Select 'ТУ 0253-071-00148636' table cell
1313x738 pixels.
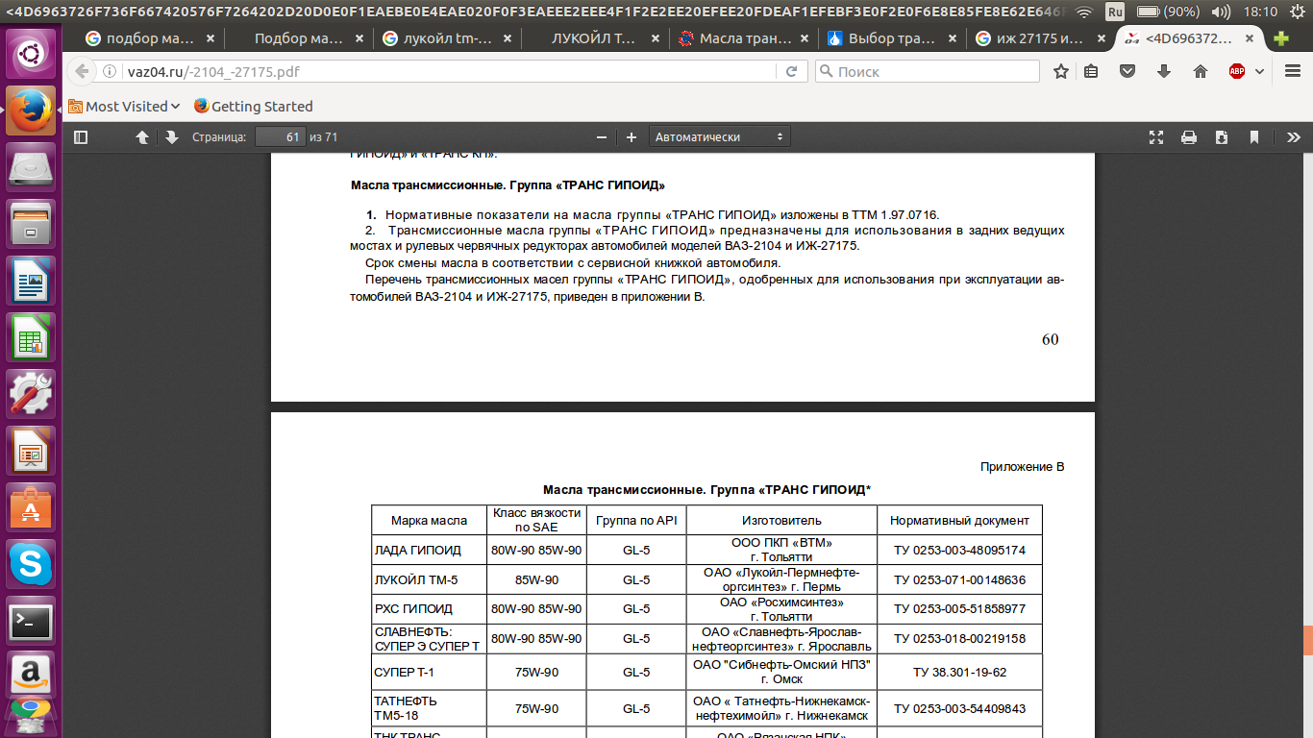pos(959,580)
